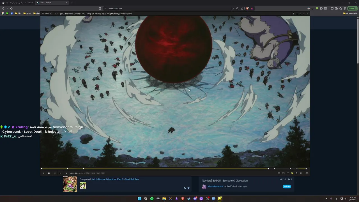Click the green Update button
The height and width of the screenshot is (202, 359).
click(353, 8)
